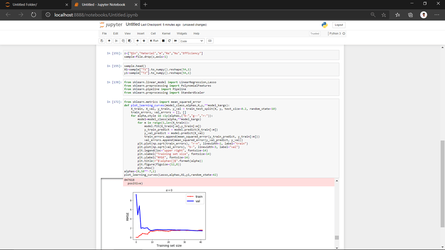Image resolution: width=445 pixels, height=250 pixels.
Task: Open the browser profile avatar
Action: click(x=423, y=15)
